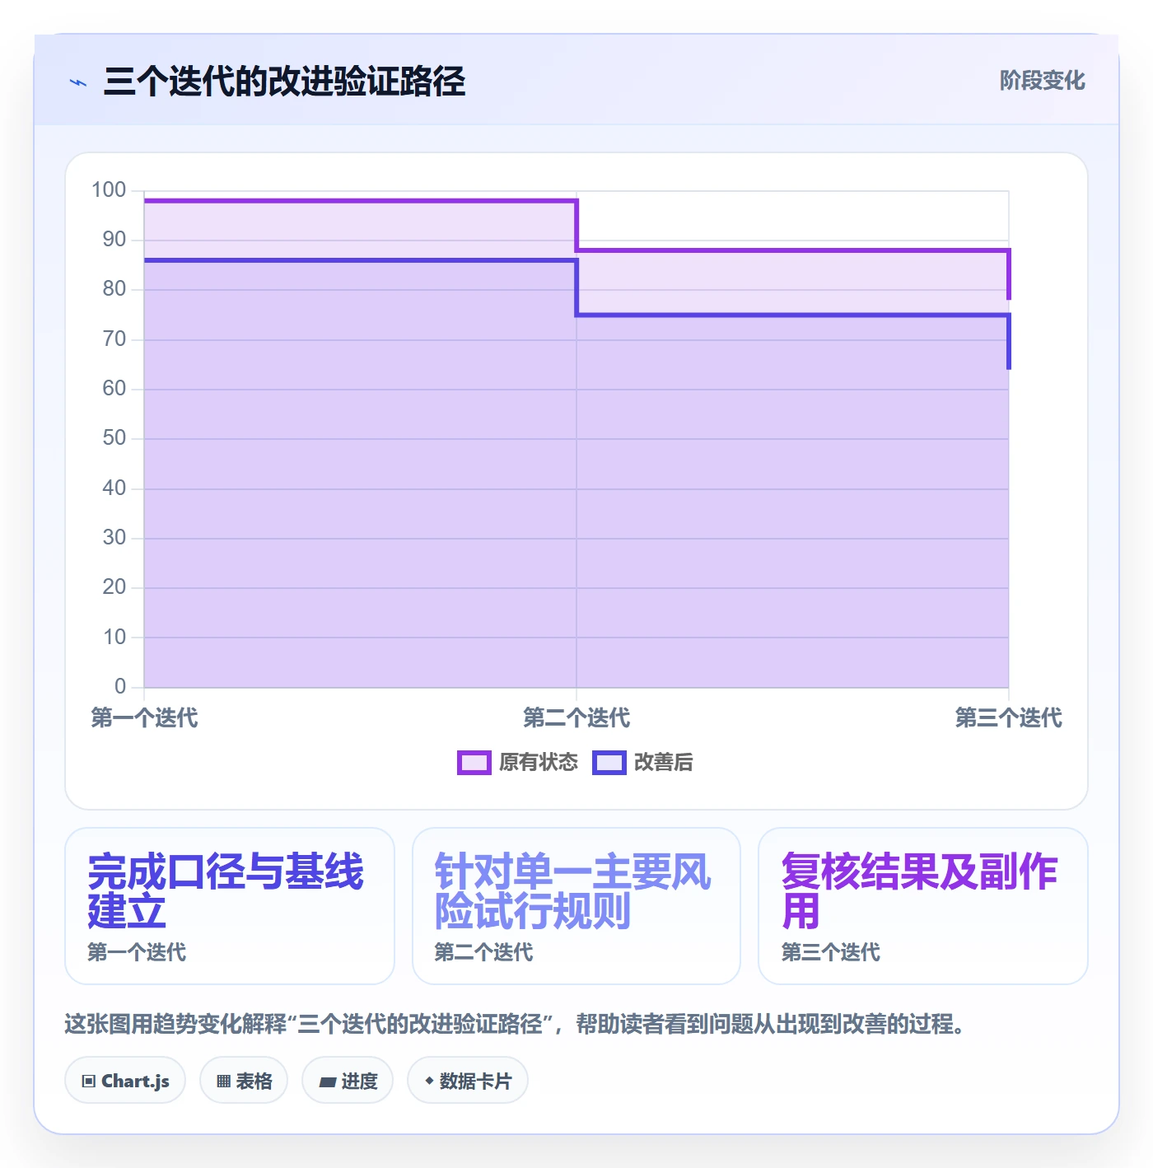This screenshot has width=1153, height=1168.
Task: Click the 数据卡片 tag chip
Action: tap(468, 1081)
